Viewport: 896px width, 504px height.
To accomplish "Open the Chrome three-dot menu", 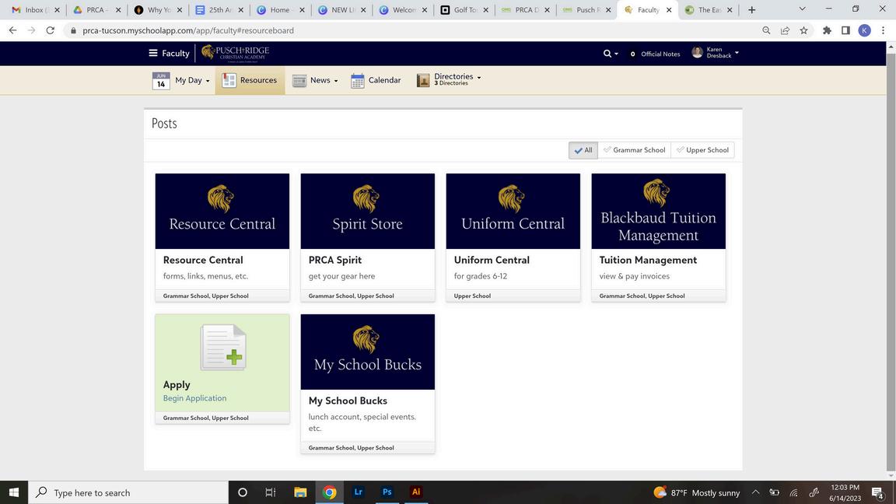I will [x=884, y=30].
